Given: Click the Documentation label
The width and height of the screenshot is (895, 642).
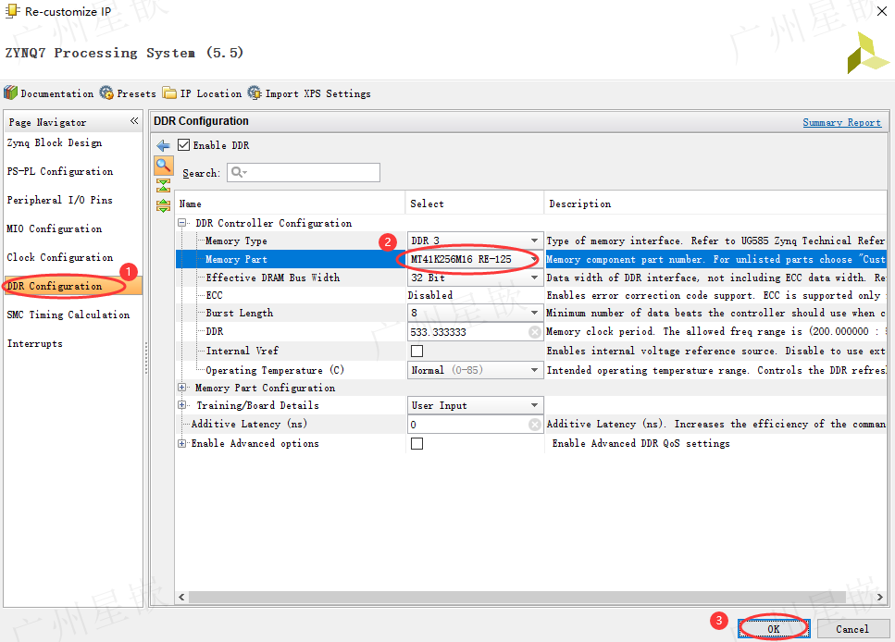Looking at the screenshot, I should [57, 93].
